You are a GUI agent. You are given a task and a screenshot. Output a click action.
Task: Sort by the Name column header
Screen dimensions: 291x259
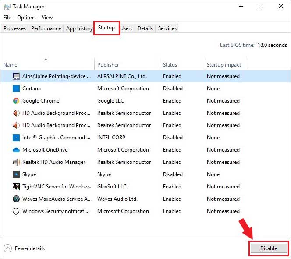pyautogui.click(x=47, y=64)
